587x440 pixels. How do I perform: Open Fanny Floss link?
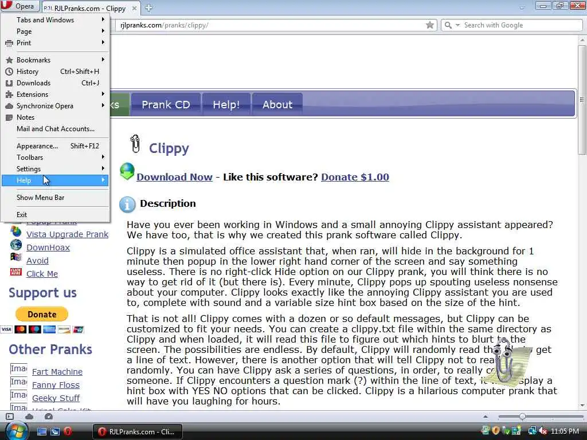[56, 384]
